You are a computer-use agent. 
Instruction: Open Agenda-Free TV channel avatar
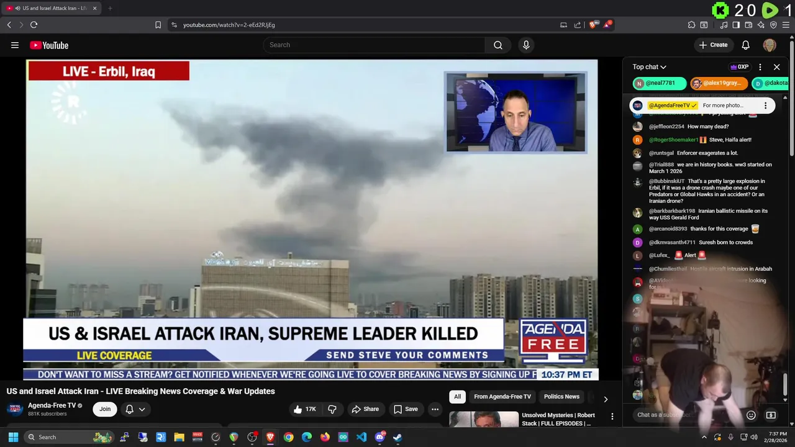[15, 409]
